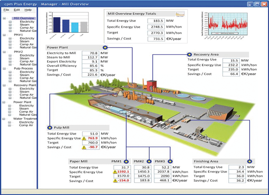Click the Power Plant marker dot
269x195 pixels.
tap(105, 48)
